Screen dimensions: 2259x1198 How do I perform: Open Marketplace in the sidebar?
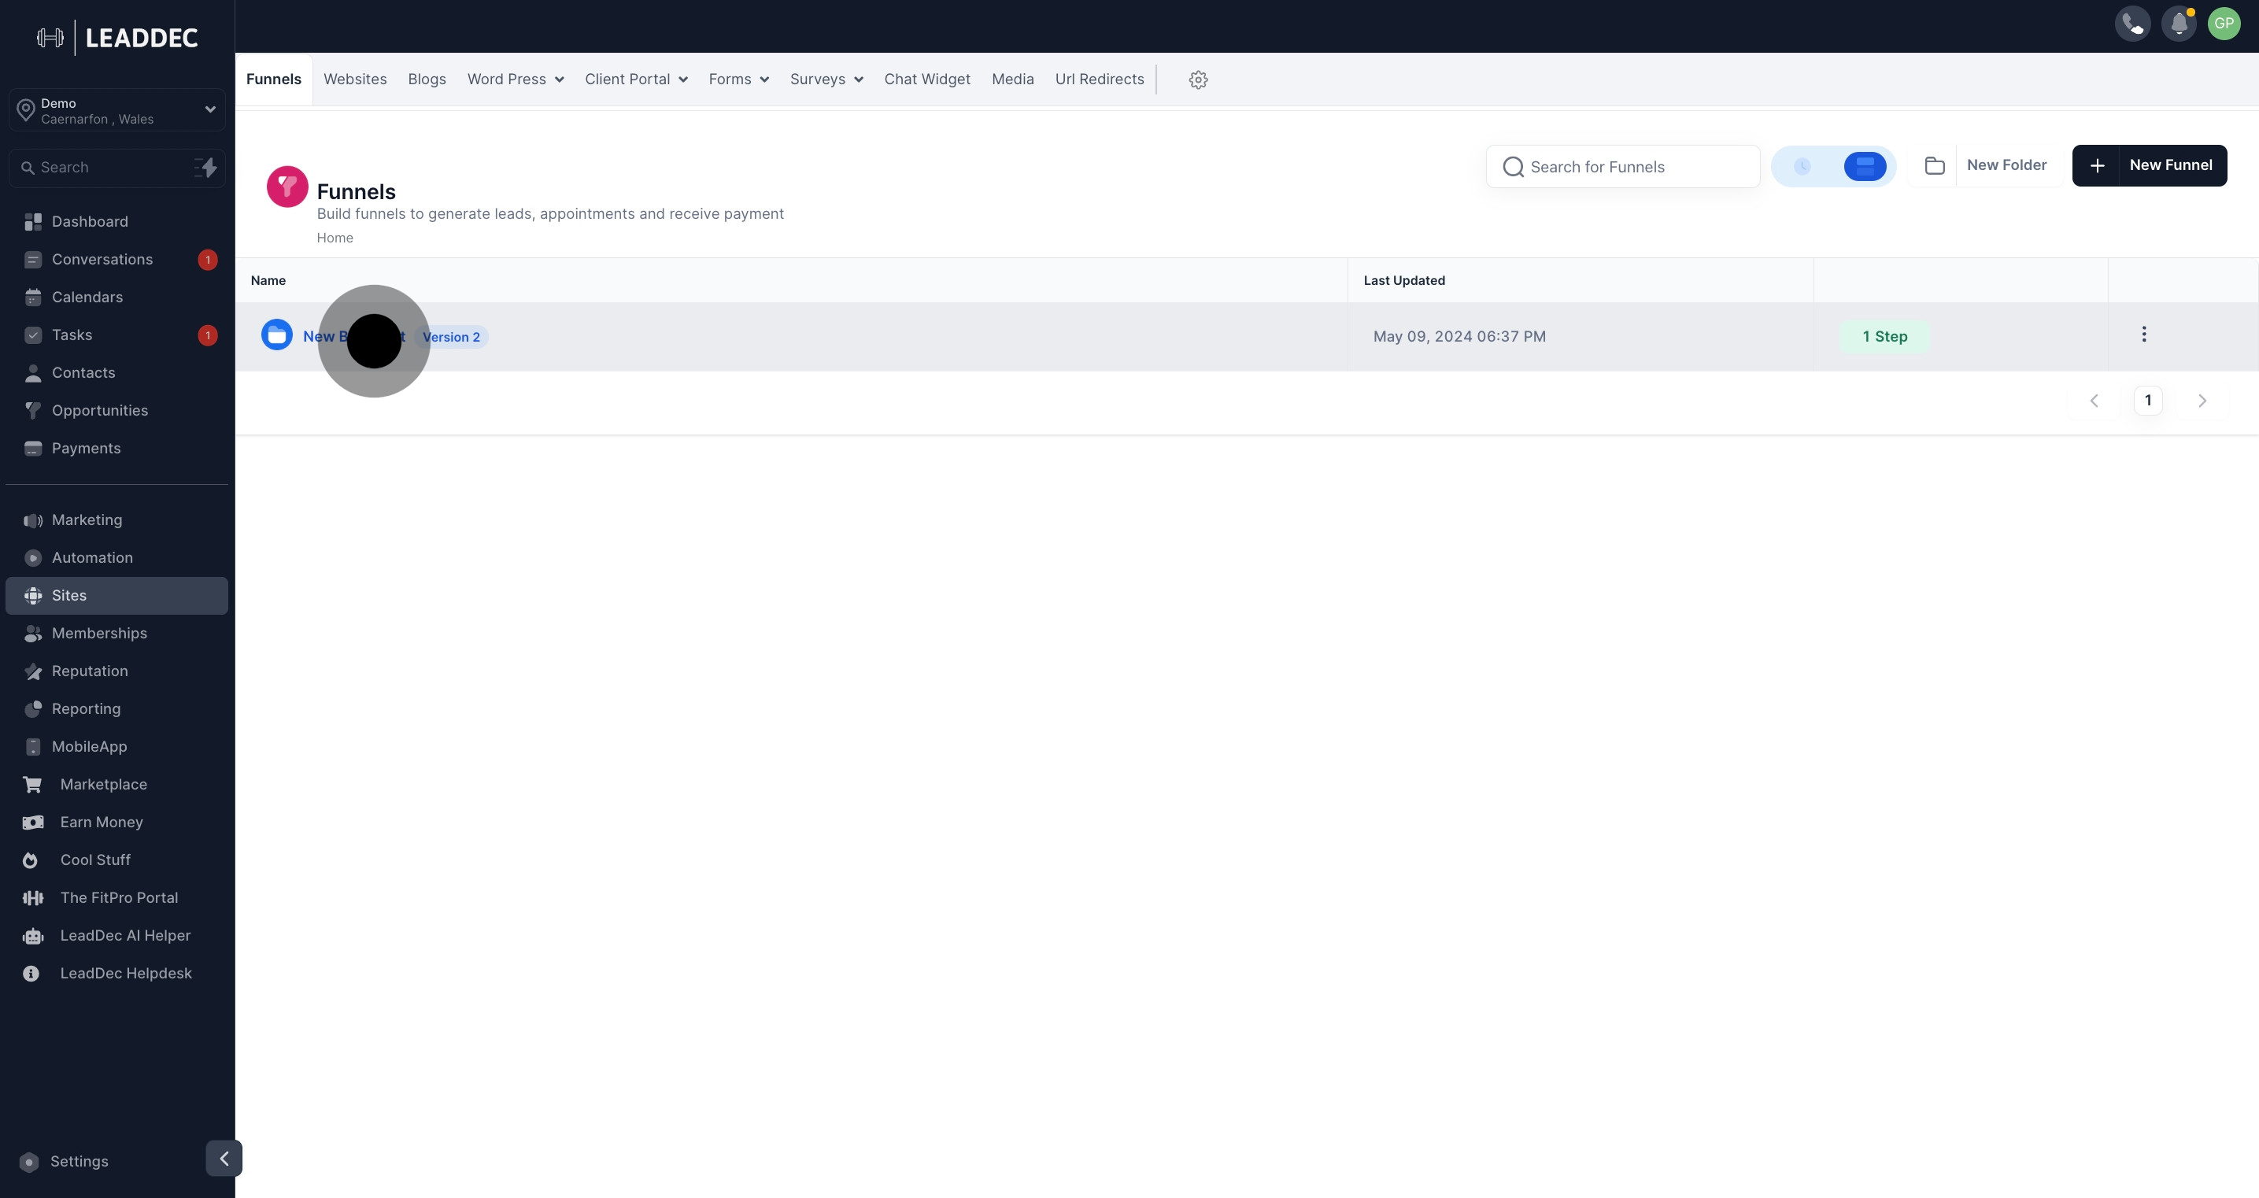(103, 784)
